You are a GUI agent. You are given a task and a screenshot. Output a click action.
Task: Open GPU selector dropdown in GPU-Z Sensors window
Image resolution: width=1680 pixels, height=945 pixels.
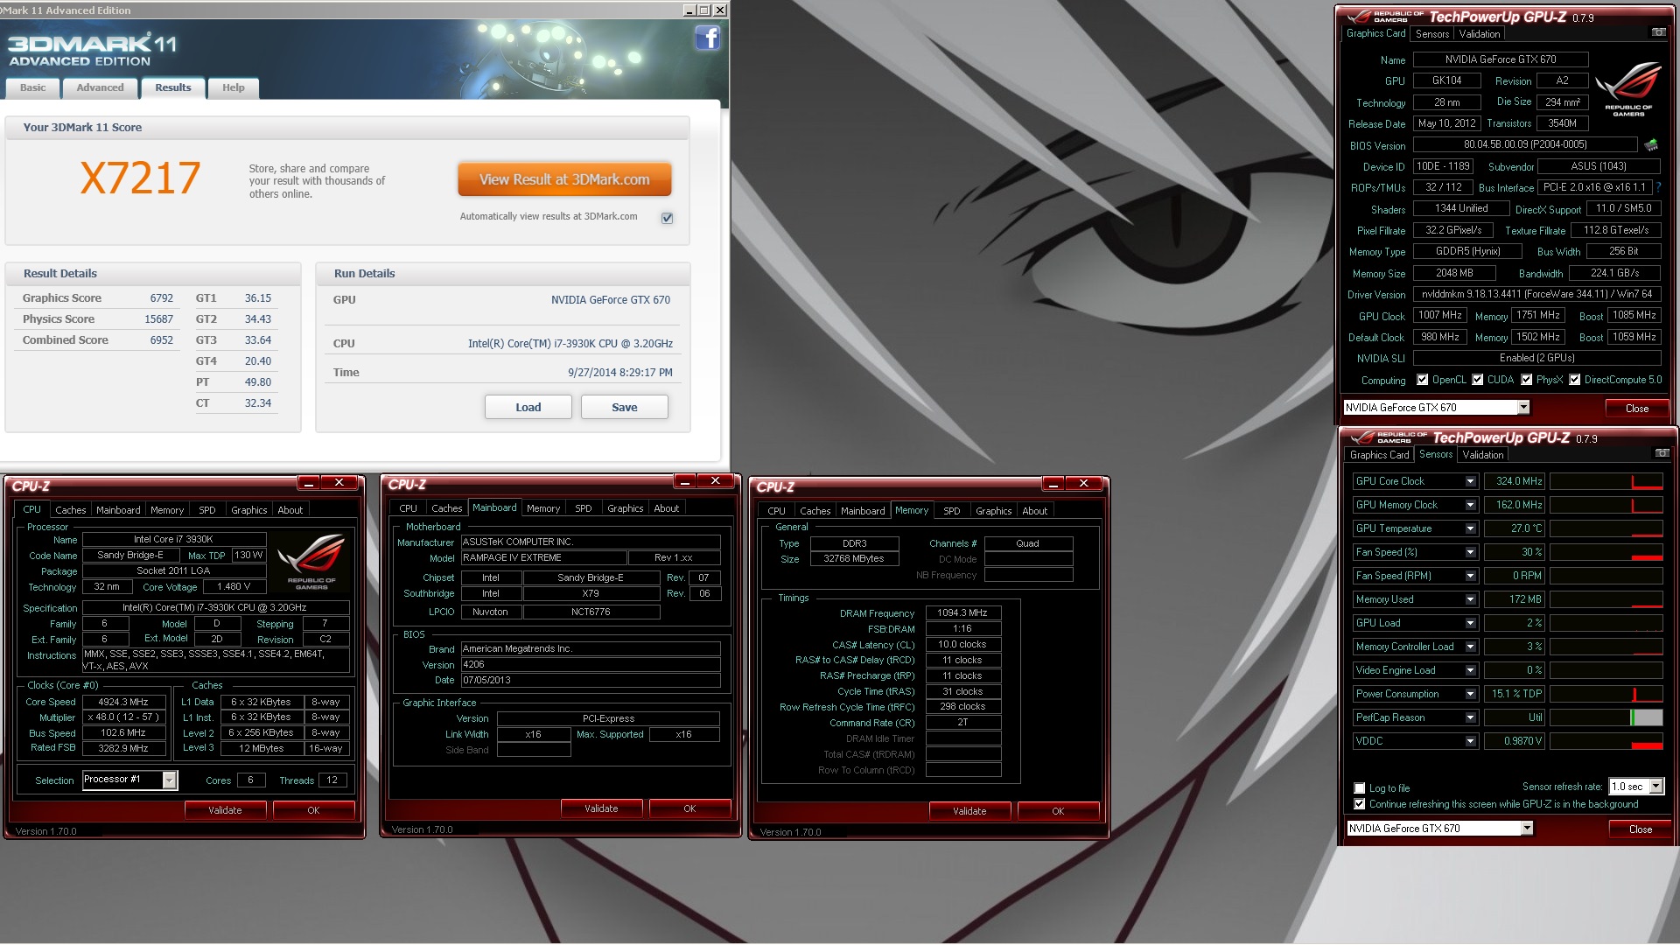(x=1527, y=829)
